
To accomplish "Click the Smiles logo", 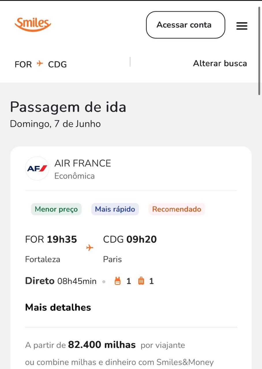I will point(33,25).
